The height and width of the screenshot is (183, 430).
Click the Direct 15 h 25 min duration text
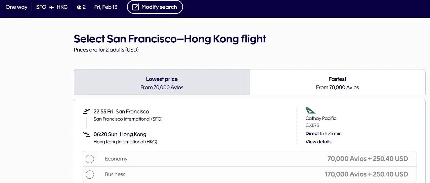click(323, 133)
